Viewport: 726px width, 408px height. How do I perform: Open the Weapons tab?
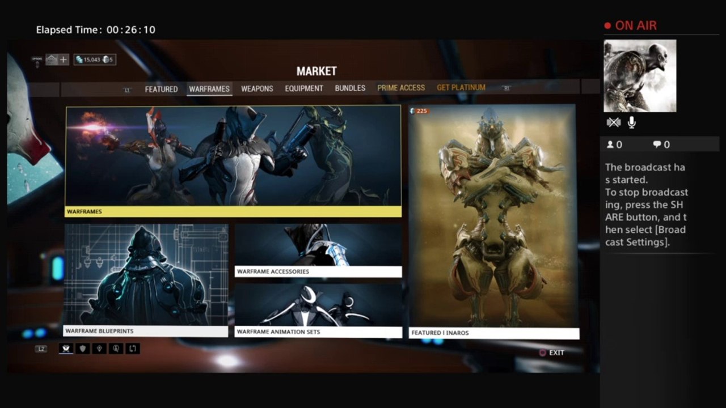click(x=257, y=88)
